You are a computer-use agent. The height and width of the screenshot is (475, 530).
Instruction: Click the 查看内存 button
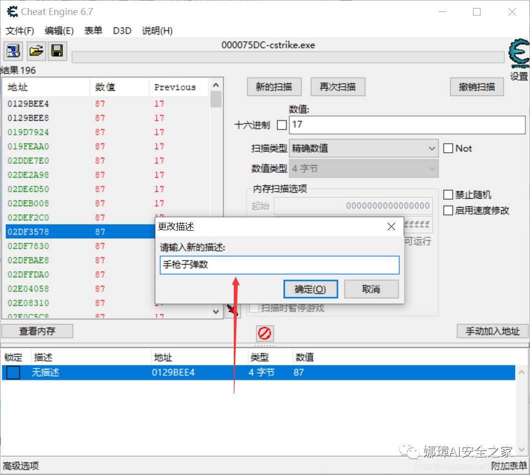(37, 331)
